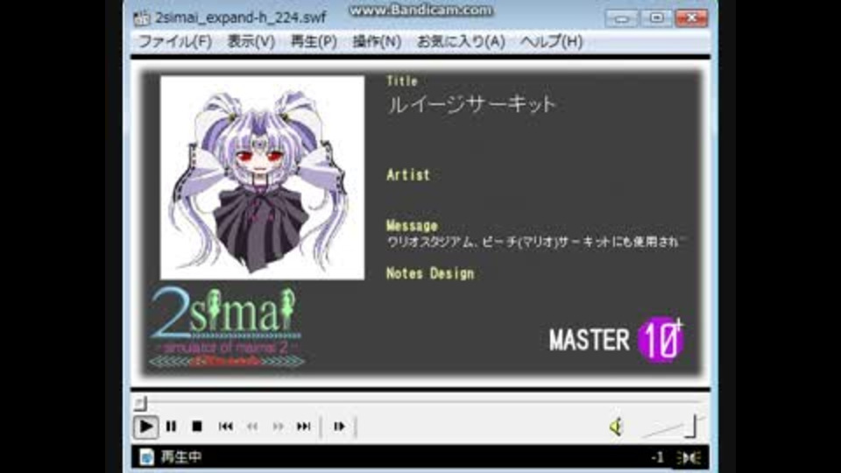
Task: Click the status bar icon at right end
Action: (x=689, y=457)
